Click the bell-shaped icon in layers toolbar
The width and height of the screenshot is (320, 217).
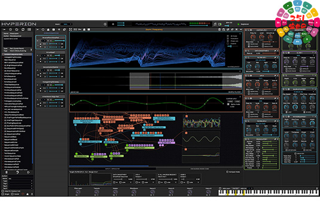pos(48,29)
